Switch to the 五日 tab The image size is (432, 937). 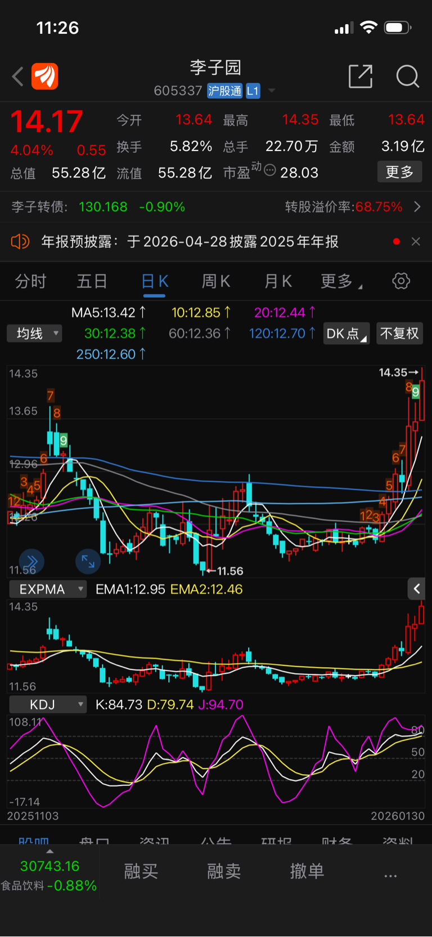click(x=92, y=281)
